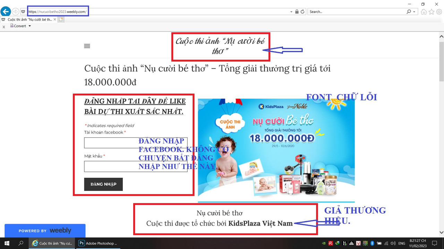Screen dimensions: 444x249
Task: Click the magnifier search icon
Action: click(409, 12)
